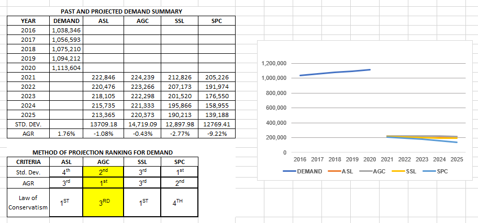
Task: Click the 2025 SPC value 139,188
Action: [217, 115]
